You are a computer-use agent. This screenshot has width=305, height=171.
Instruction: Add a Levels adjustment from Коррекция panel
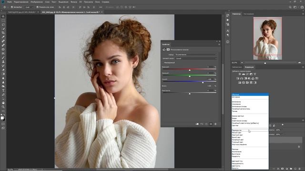pyautogui.click(x=244, y=74)
